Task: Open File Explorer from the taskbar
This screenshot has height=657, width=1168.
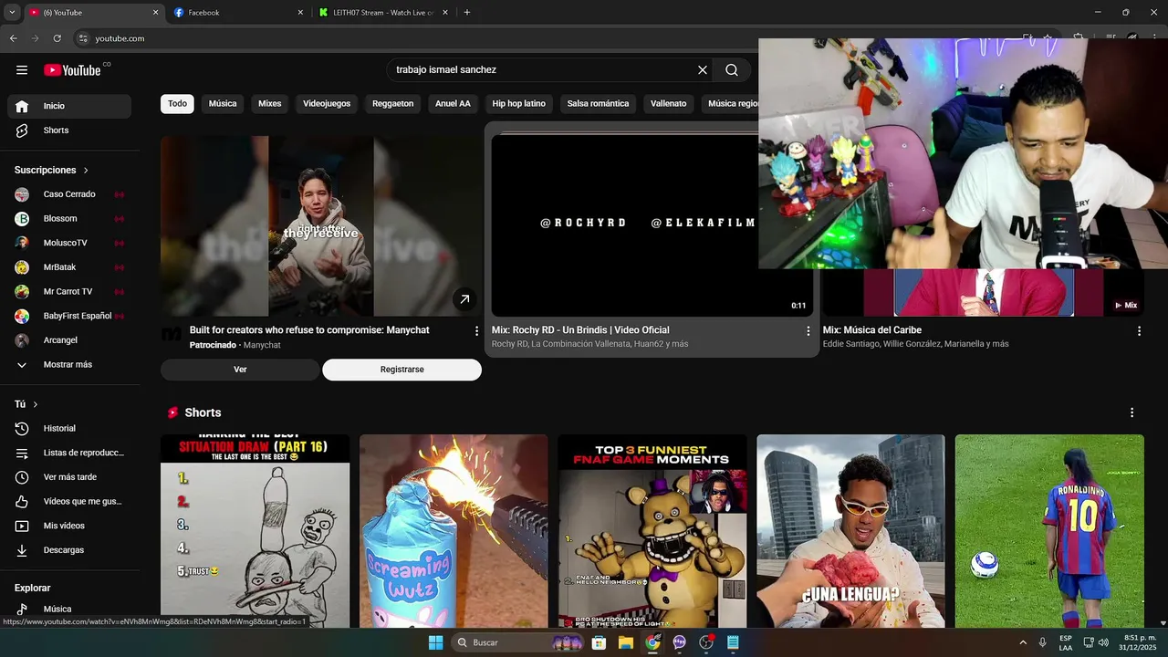Action: (x=626, y=642)
